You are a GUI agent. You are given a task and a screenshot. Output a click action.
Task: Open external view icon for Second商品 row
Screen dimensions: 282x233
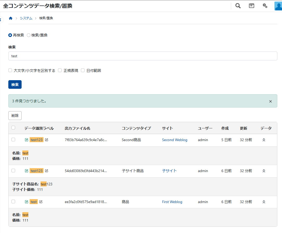(47, 140)
